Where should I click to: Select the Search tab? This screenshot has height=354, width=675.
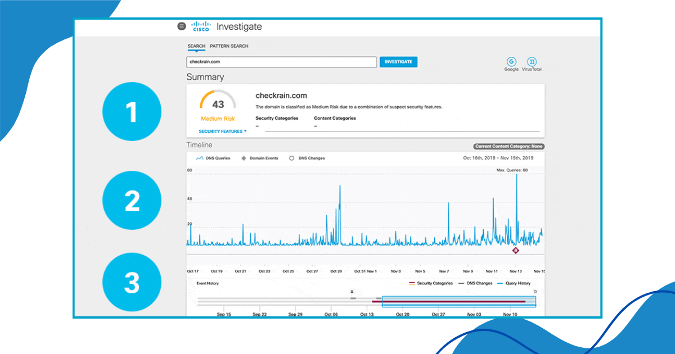tap(196, 46)
